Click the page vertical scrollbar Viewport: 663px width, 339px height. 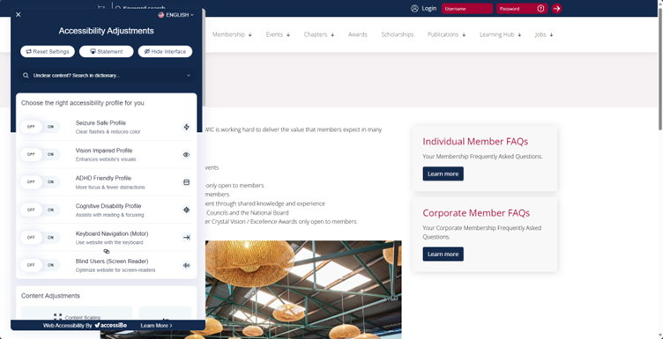[x=660, y=68]
